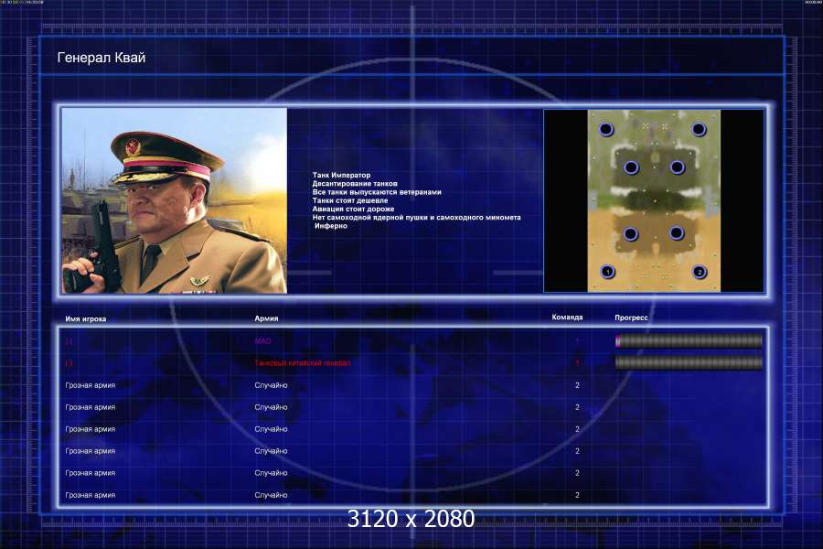Click the "Имя игрока" column header
Viewport: 823px width, 549px height.
click(86, 319)
